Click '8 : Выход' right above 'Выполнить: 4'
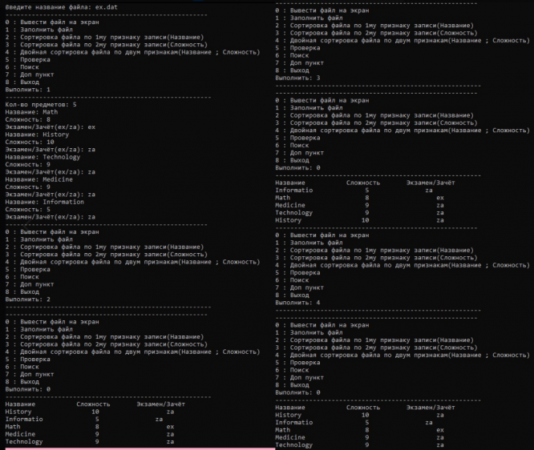 coord(292,295)
